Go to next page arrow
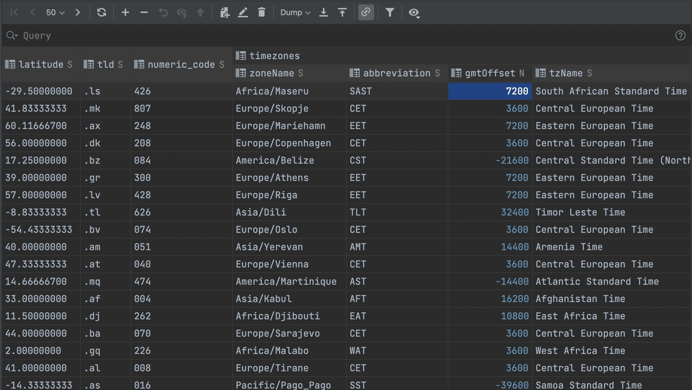Viewport: 692px width, 390px height. point(78,13)
